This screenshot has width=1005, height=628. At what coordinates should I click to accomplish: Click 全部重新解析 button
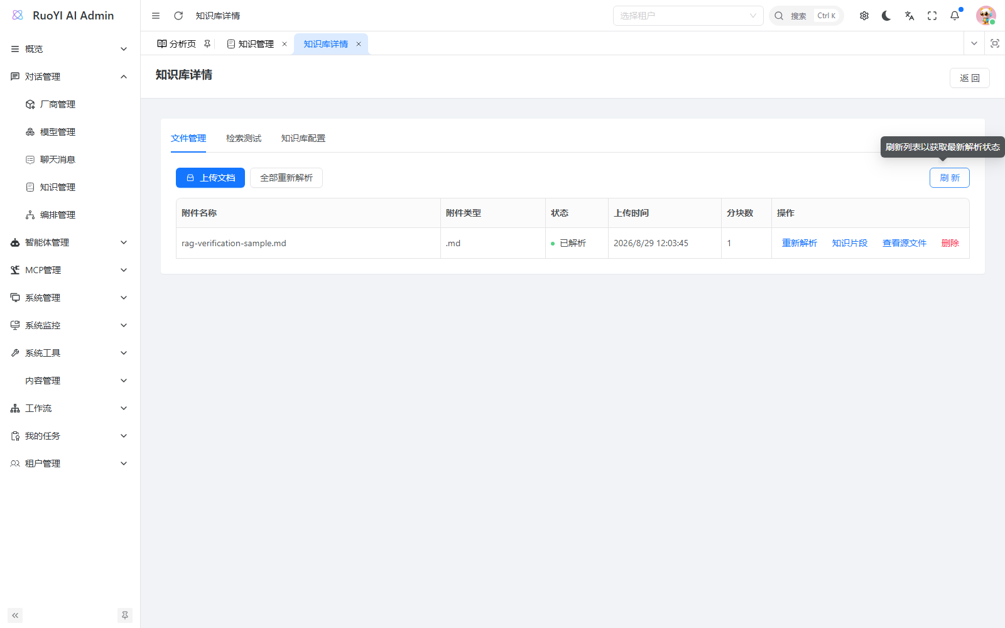[x=286, y=178]
